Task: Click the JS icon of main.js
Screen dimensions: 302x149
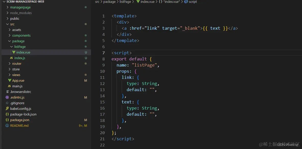Action: pos(9,86)
